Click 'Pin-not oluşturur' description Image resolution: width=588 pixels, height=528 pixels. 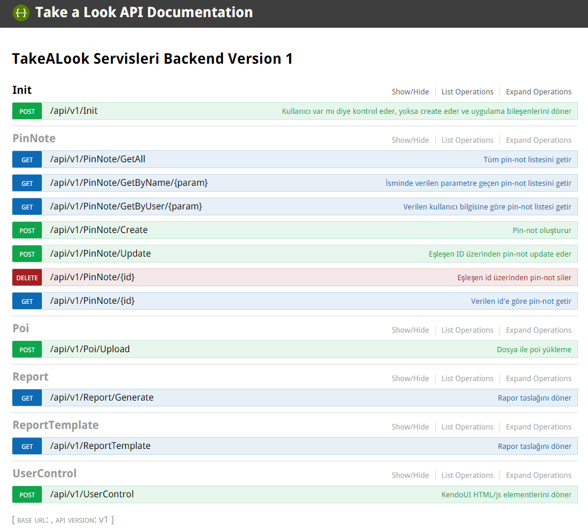[x=542, y=231]
